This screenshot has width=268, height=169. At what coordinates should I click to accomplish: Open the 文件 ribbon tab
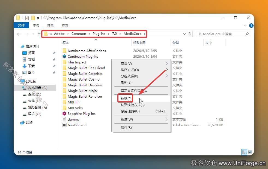coord(21,25)
